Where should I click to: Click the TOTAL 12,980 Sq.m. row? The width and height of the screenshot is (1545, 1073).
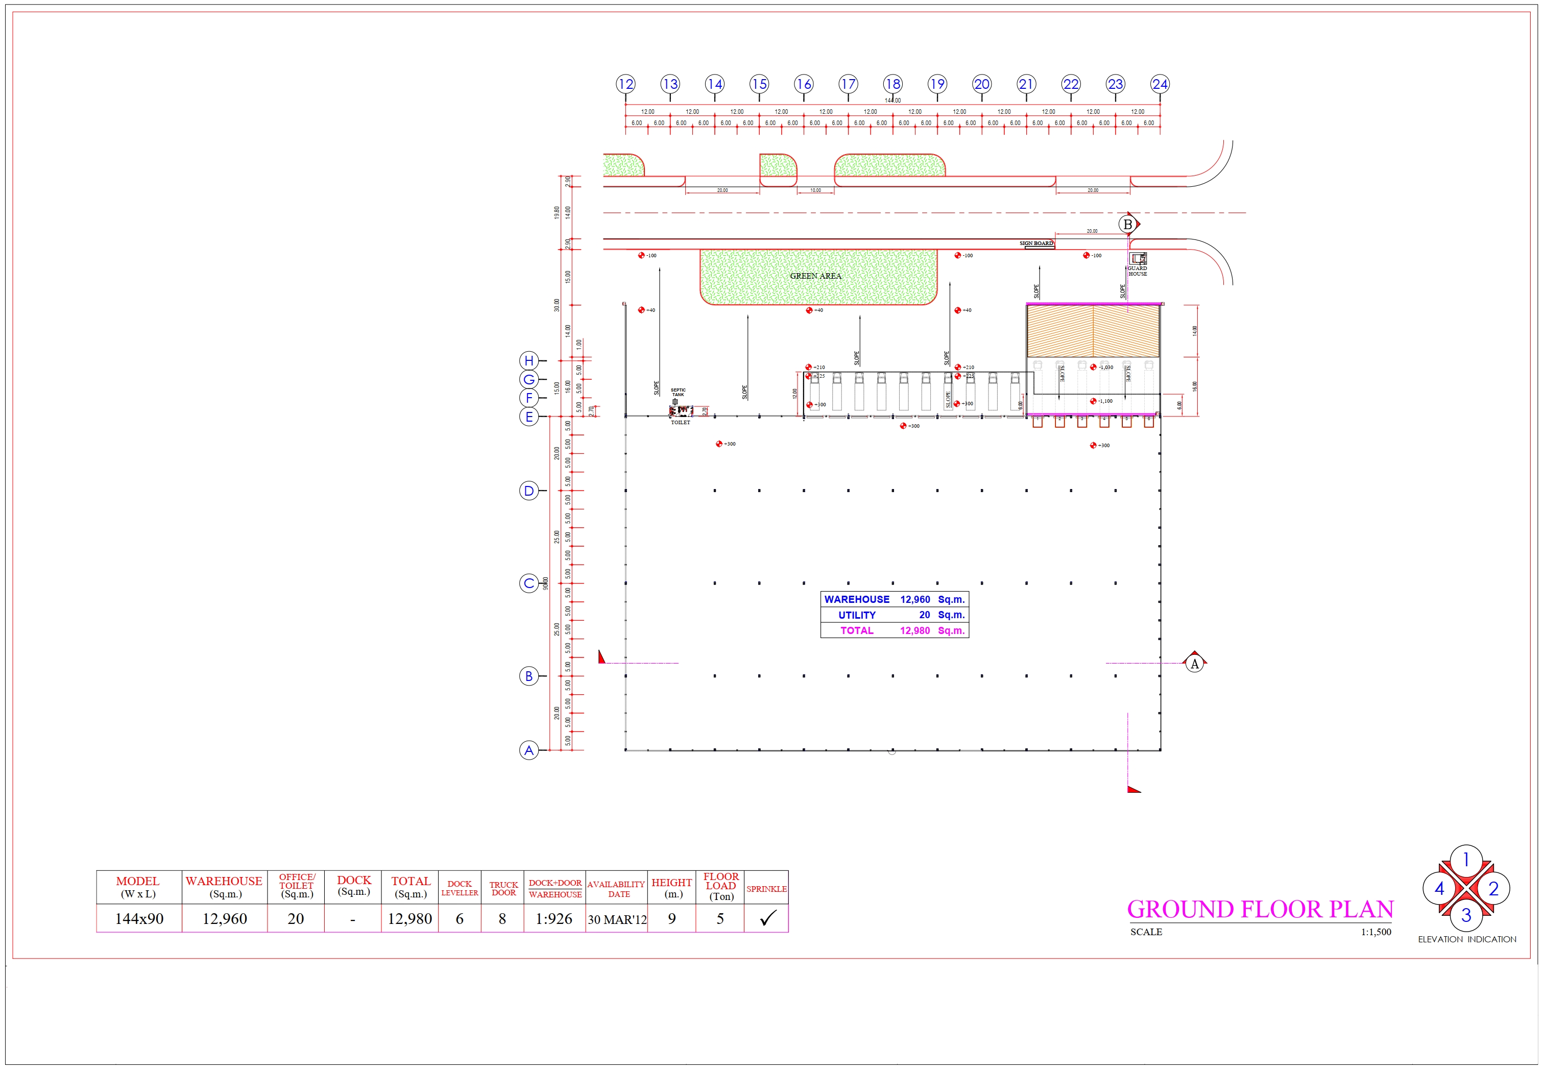(x=894, y=630)
